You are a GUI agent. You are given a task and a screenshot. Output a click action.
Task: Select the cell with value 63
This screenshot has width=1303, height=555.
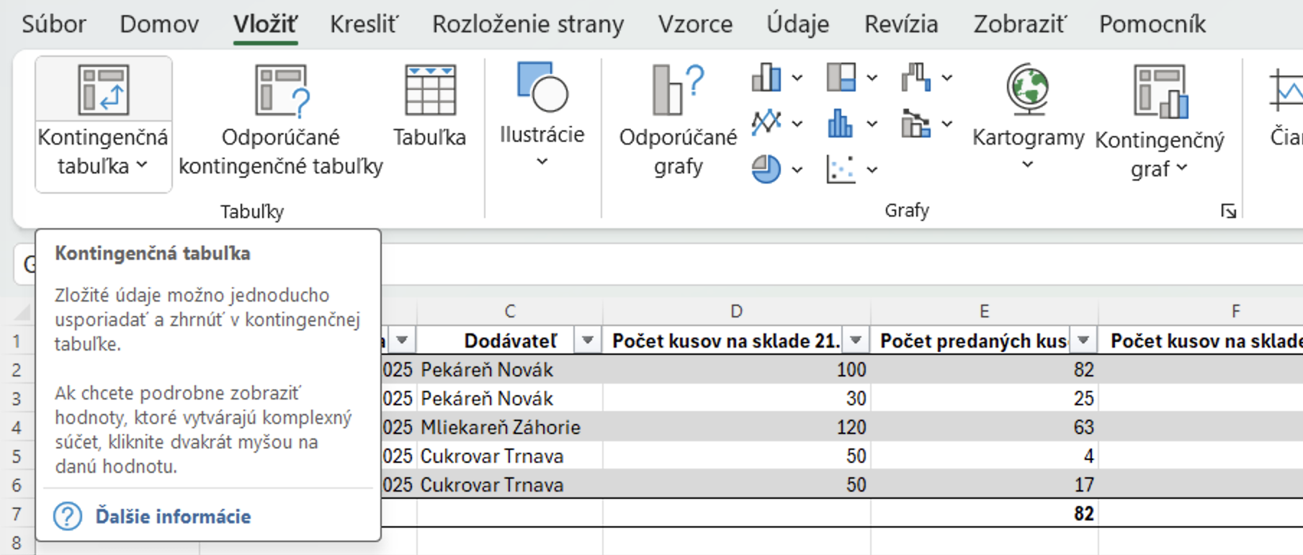[985, 427]
